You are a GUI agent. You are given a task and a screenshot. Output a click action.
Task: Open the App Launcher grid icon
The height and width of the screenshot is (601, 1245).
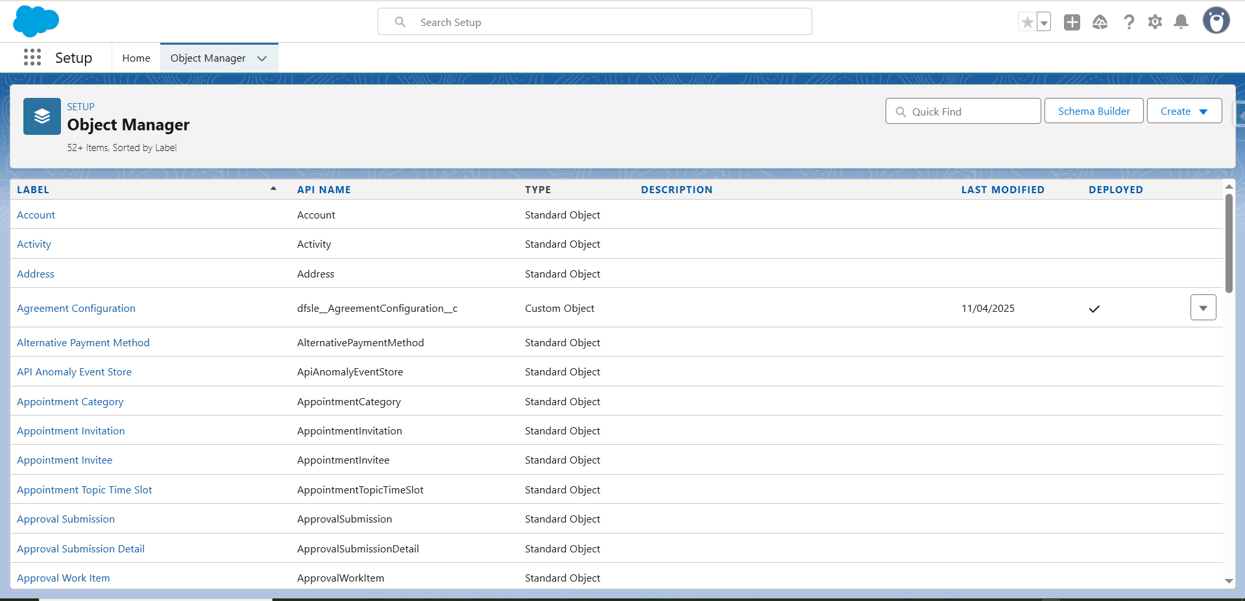tap(32, 58)
